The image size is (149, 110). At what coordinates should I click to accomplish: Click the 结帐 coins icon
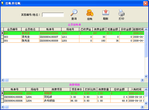[90, 13]
